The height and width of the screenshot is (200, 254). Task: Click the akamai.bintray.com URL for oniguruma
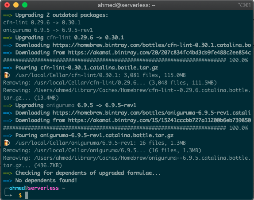(160, 120)
